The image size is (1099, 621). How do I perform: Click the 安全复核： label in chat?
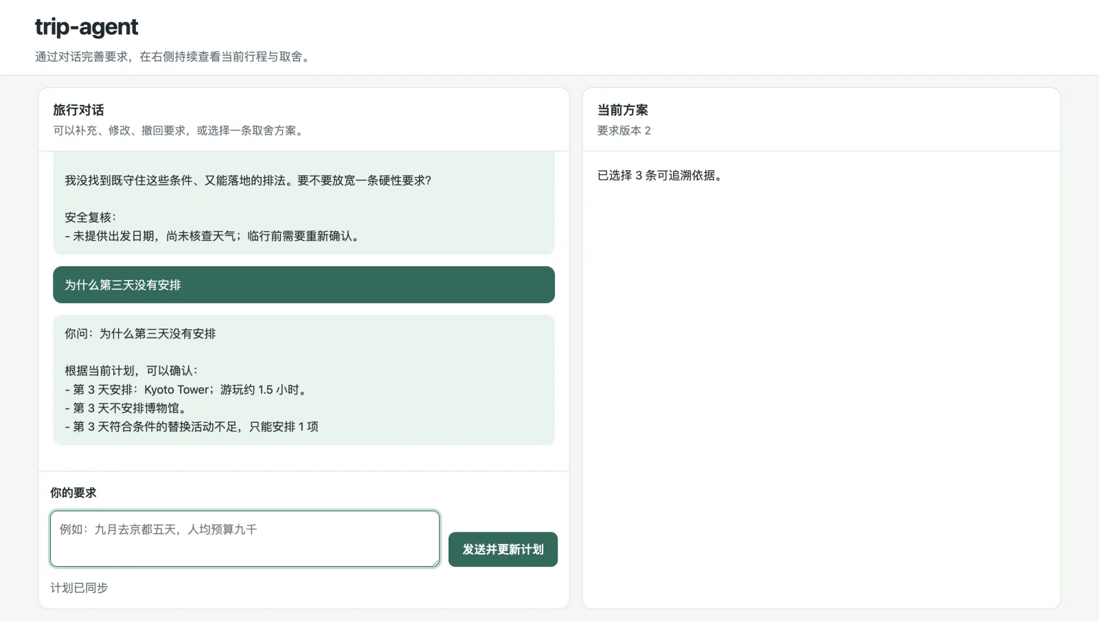[x=91, y=218]
